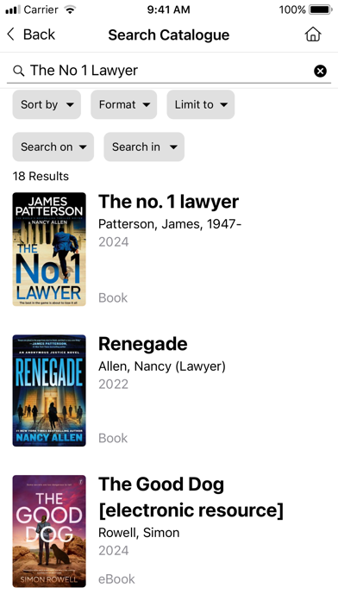The height and width of the screenshot is (600, 338).
Task: Select author Patterson, James, 1947-
Action: click(170, 224)
